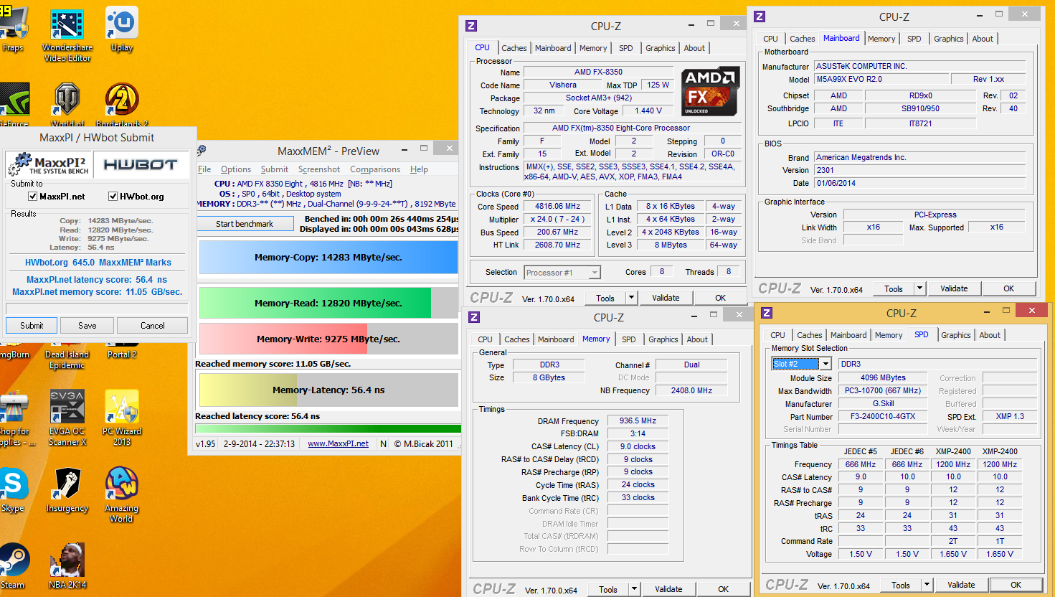Image resolution: width=1055 pixels, height=597 pixels.
Task: Open EVGA OC Scanner X icon
Action: coord(67,418)
